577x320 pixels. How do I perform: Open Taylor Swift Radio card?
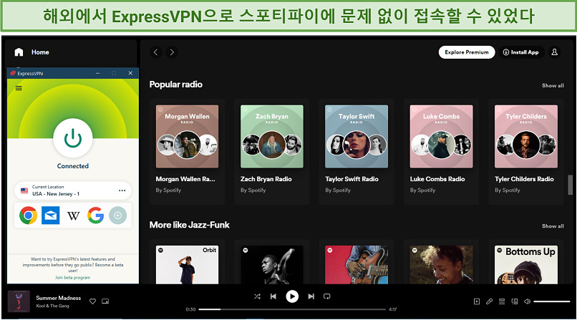tap(357, 151)
